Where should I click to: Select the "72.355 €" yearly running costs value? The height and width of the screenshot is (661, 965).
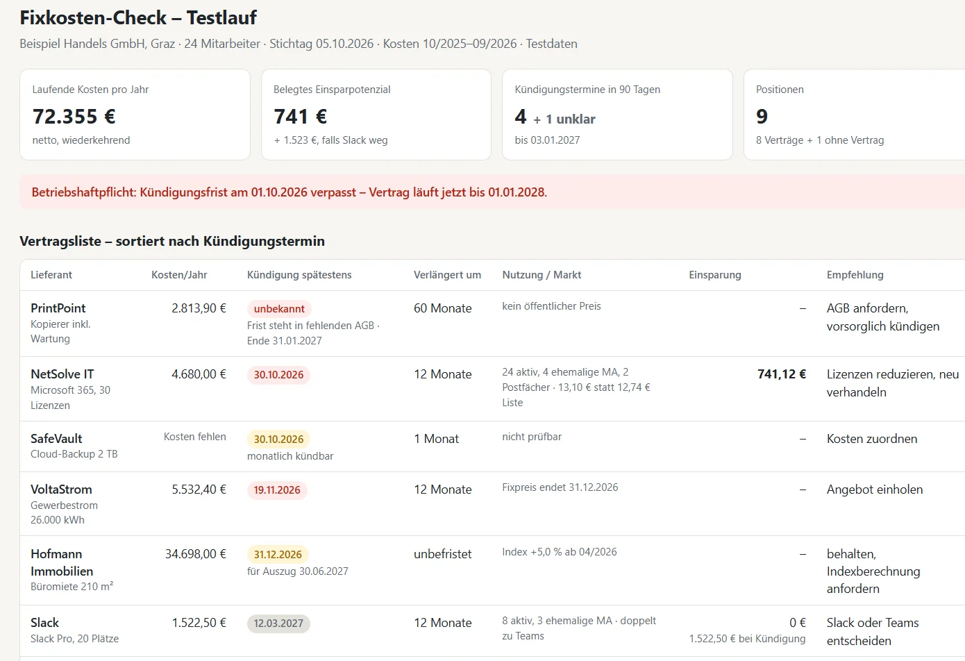pos(74,116)
